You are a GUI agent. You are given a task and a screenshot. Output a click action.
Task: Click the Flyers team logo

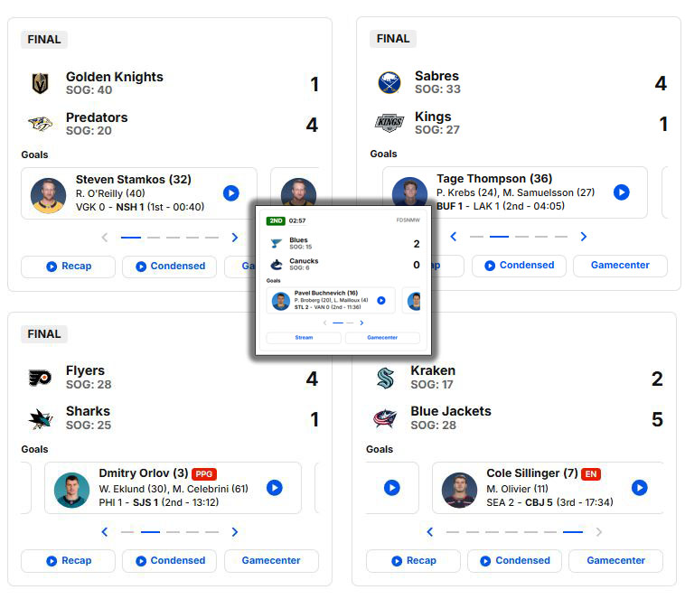tap(40, 378)
